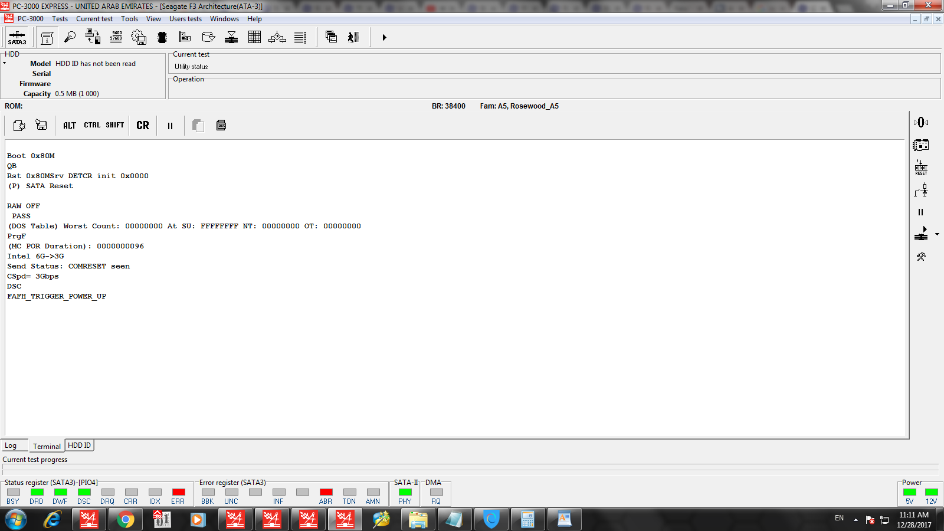Toggle the ALT key modifier

tap(70, 125)
